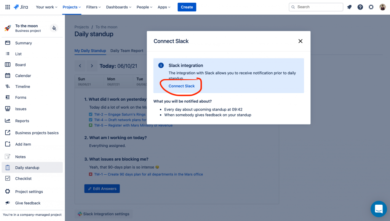
Task: Switch to My Daily Standup tab
Action: click(x=90, y=51)
